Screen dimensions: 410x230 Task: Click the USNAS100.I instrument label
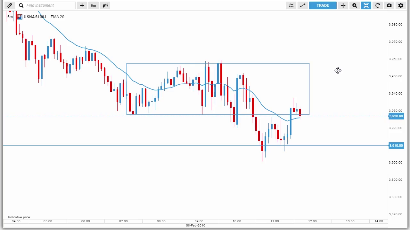click(x=35, y=17)
